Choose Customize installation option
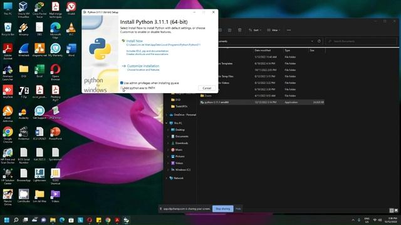 click(143, 66)
